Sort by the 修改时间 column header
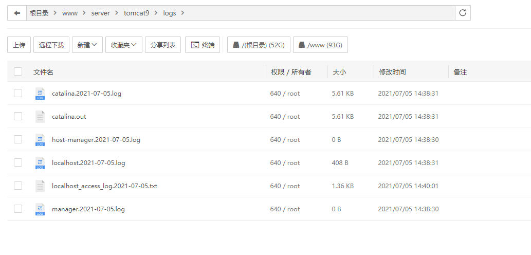 [392, 72]
